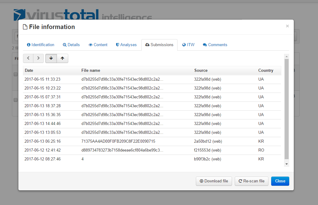Open the Identification tab

tap(40, 45)
